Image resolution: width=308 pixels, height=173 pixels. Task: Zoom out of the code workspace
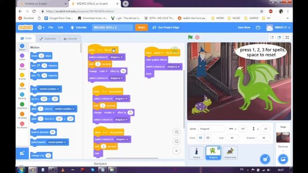[x=177, y=141]
